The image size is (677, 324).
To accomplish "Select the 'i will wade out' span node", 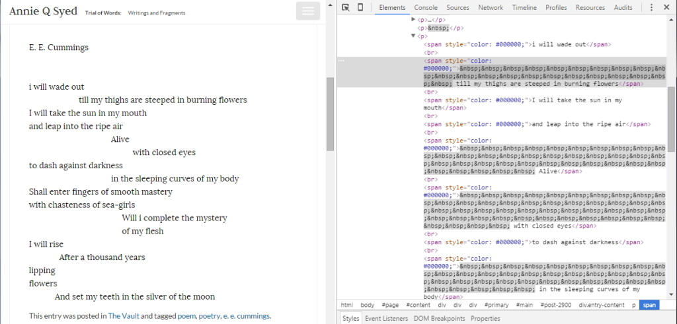I will (x=517, y=44).
